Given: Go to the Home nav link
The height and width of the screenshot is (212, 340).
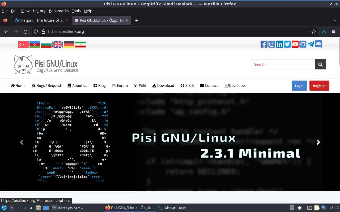Looking at the screenshot, I should click(18, 86).
